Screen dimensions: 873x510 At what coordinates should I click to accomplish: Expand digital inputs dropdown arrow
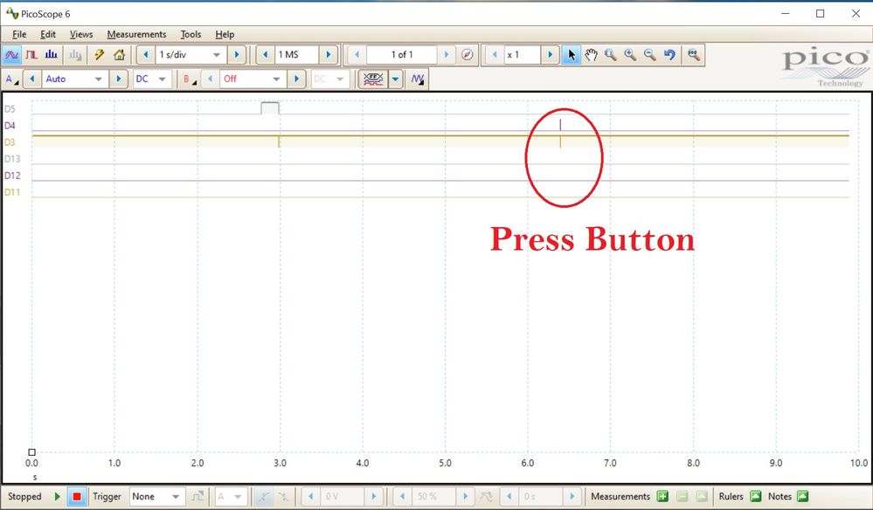395,79
